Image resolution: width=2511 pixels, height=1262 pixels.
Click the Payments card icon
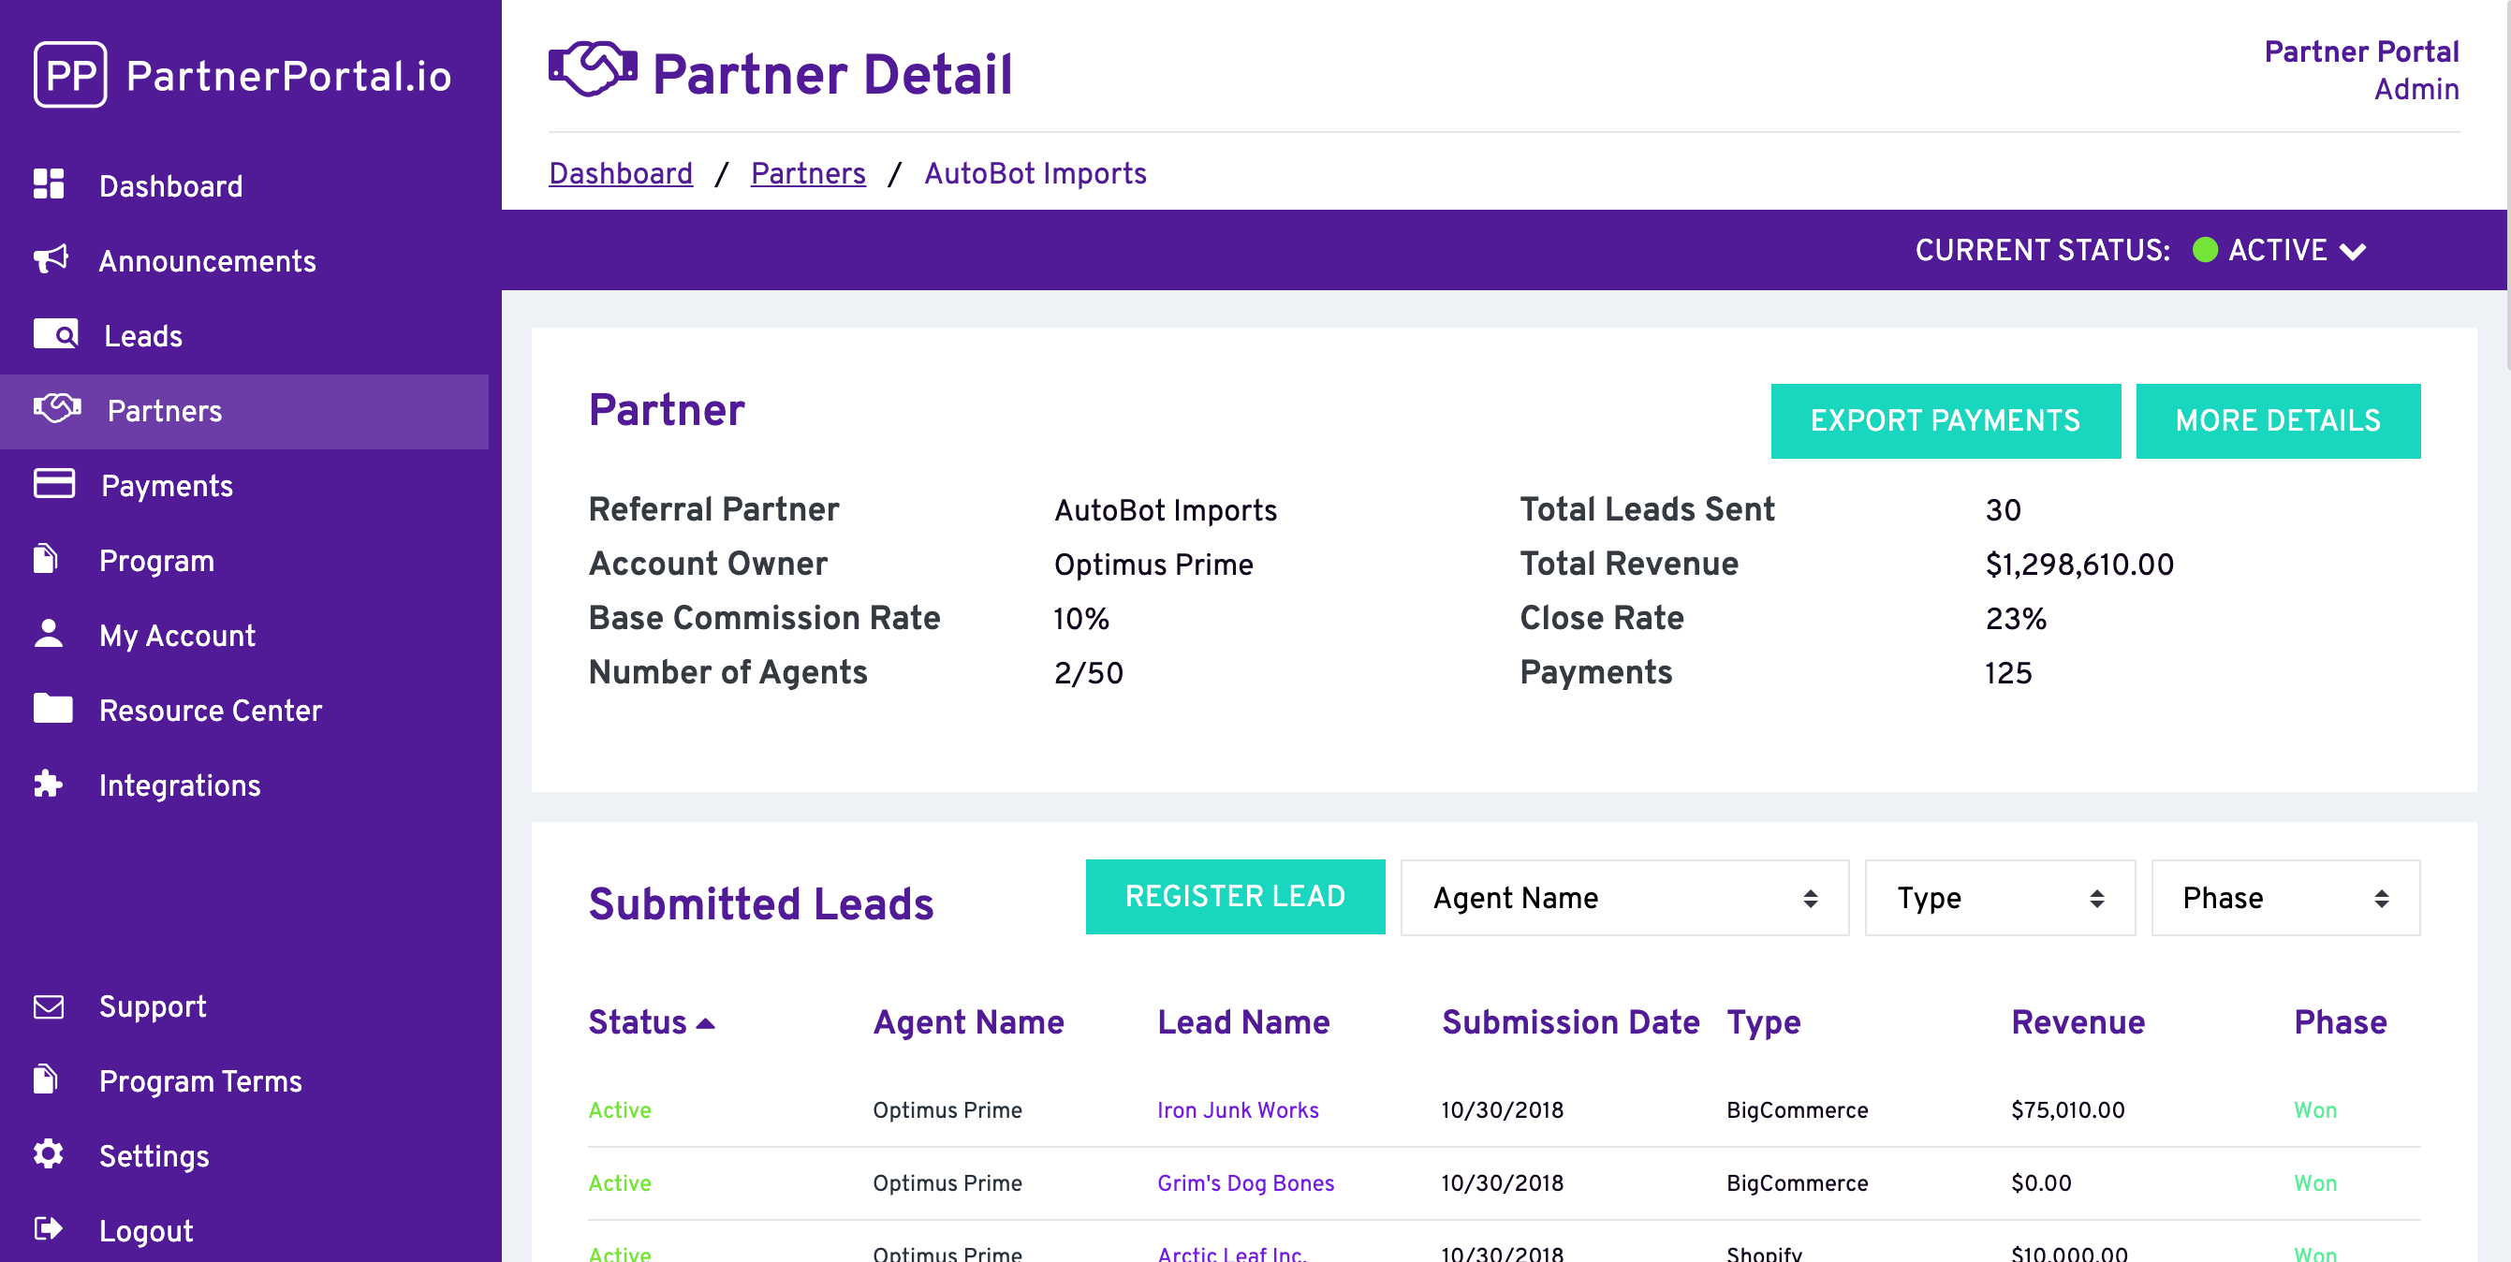pos(52,484)
